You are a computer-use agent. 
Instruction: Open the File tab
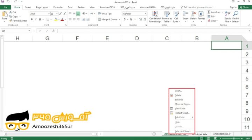pyautogui.click(x=5, y=7)
